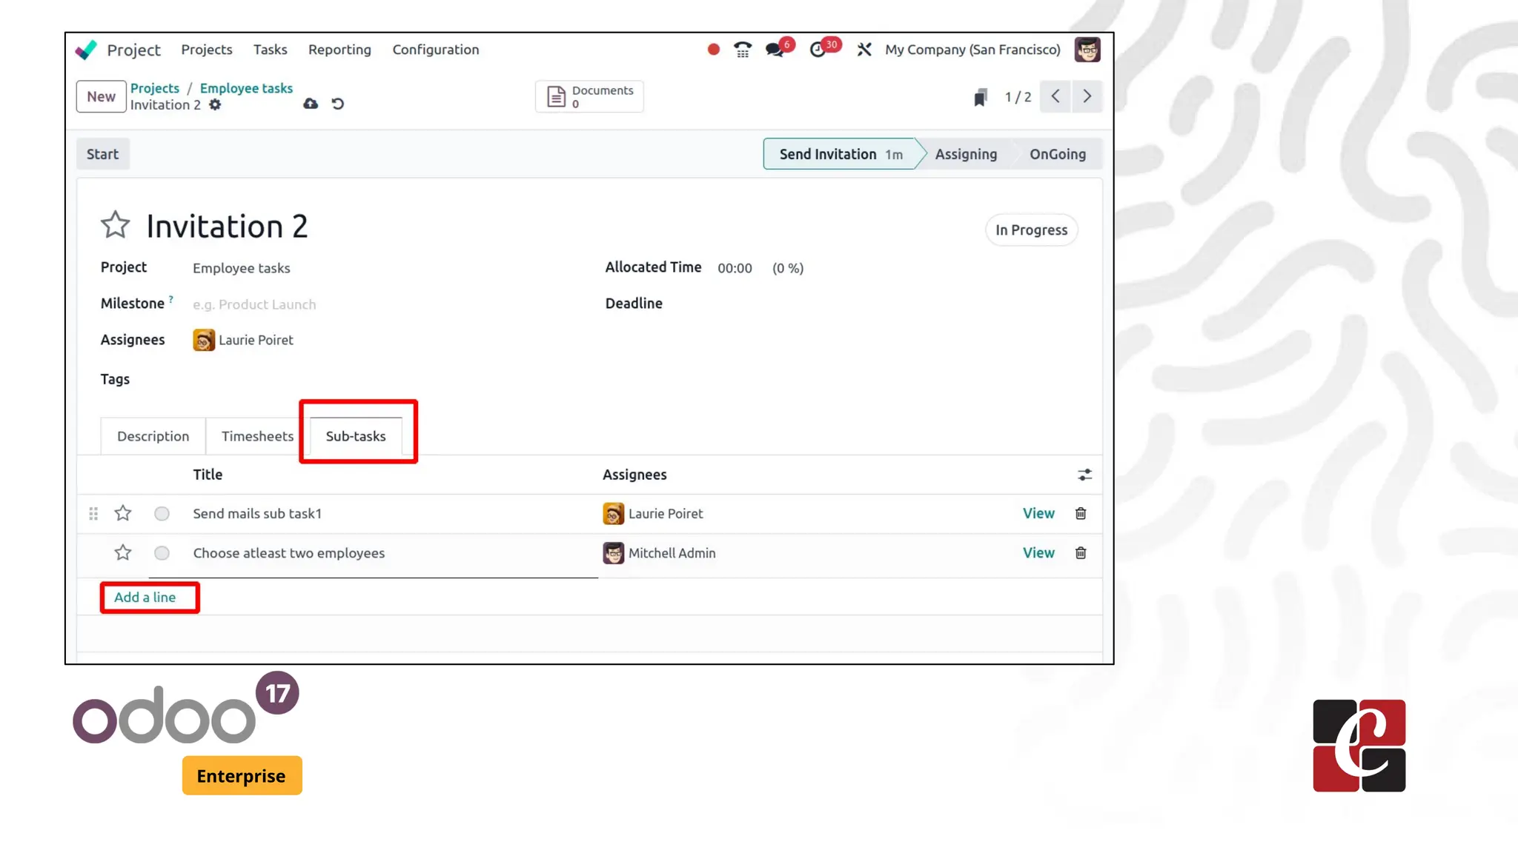Toggle the Invitation 2 priority star
The height and width of the screenshot is (853, 1518).
click(x=116, y=225)
